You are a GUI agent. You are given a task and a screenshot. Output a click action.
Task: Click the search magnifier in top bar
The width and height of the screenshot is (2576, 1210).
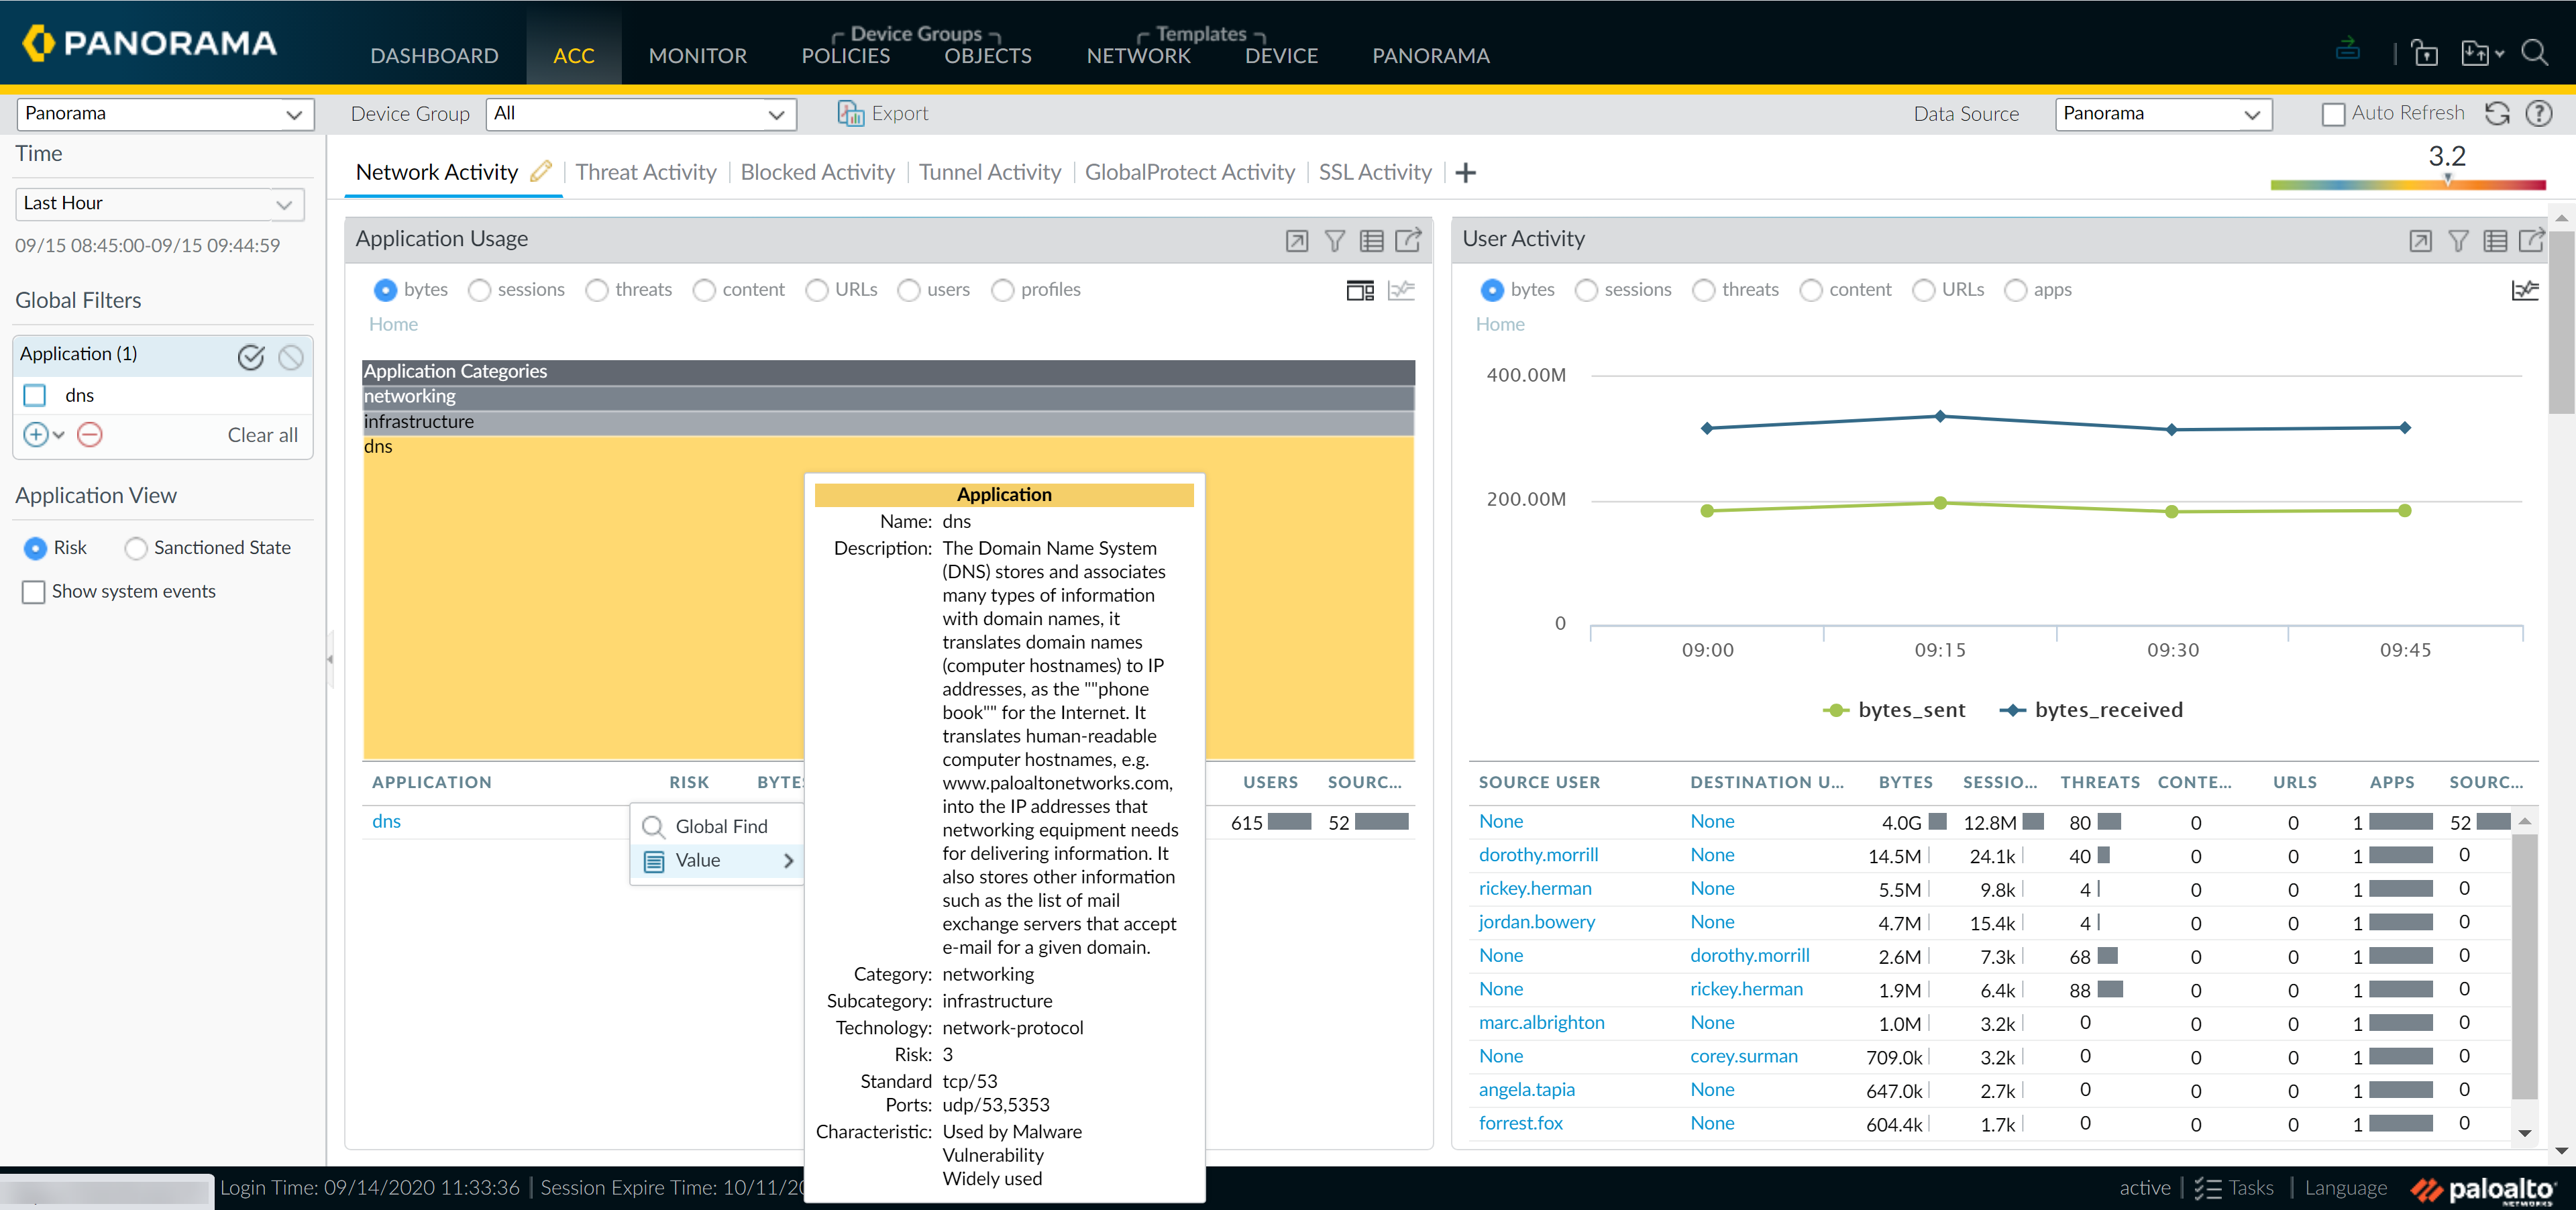tap(2533, 53)
